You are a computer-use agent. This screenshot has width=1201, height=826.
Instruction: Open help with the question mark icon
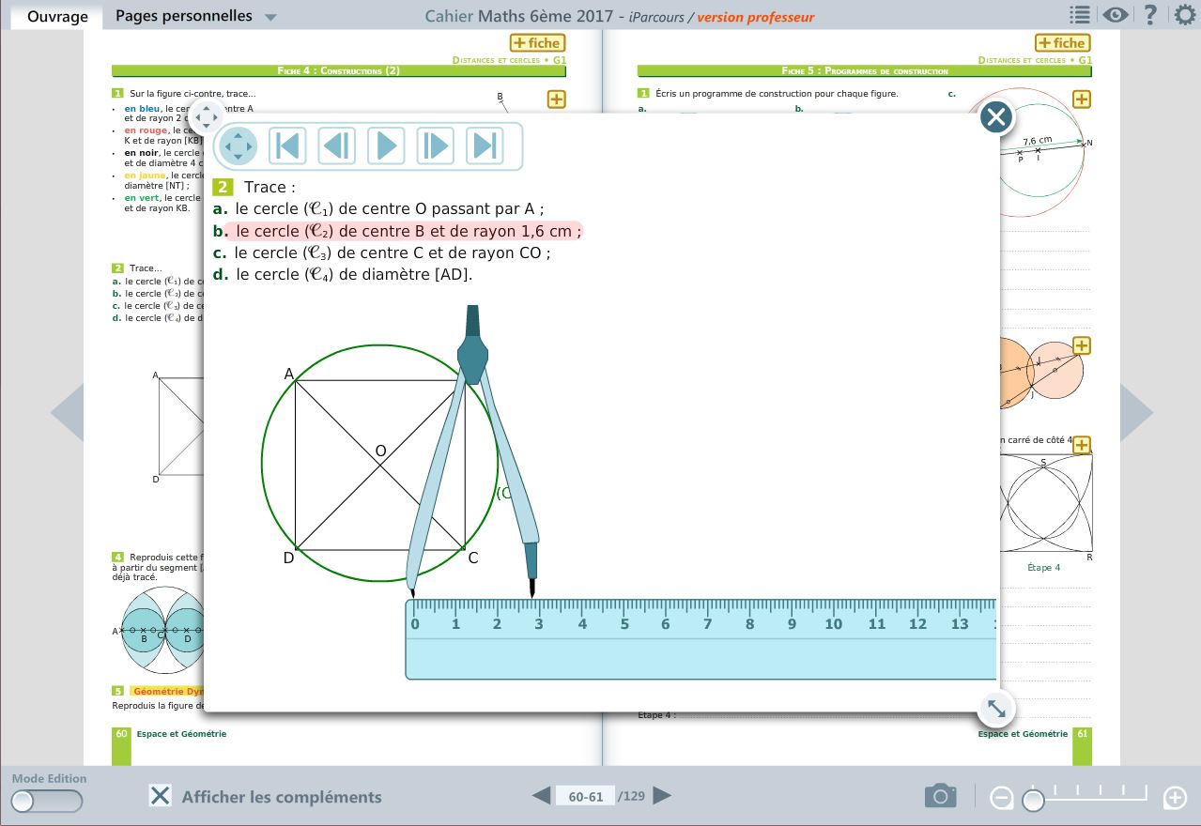coord(1149,15)
